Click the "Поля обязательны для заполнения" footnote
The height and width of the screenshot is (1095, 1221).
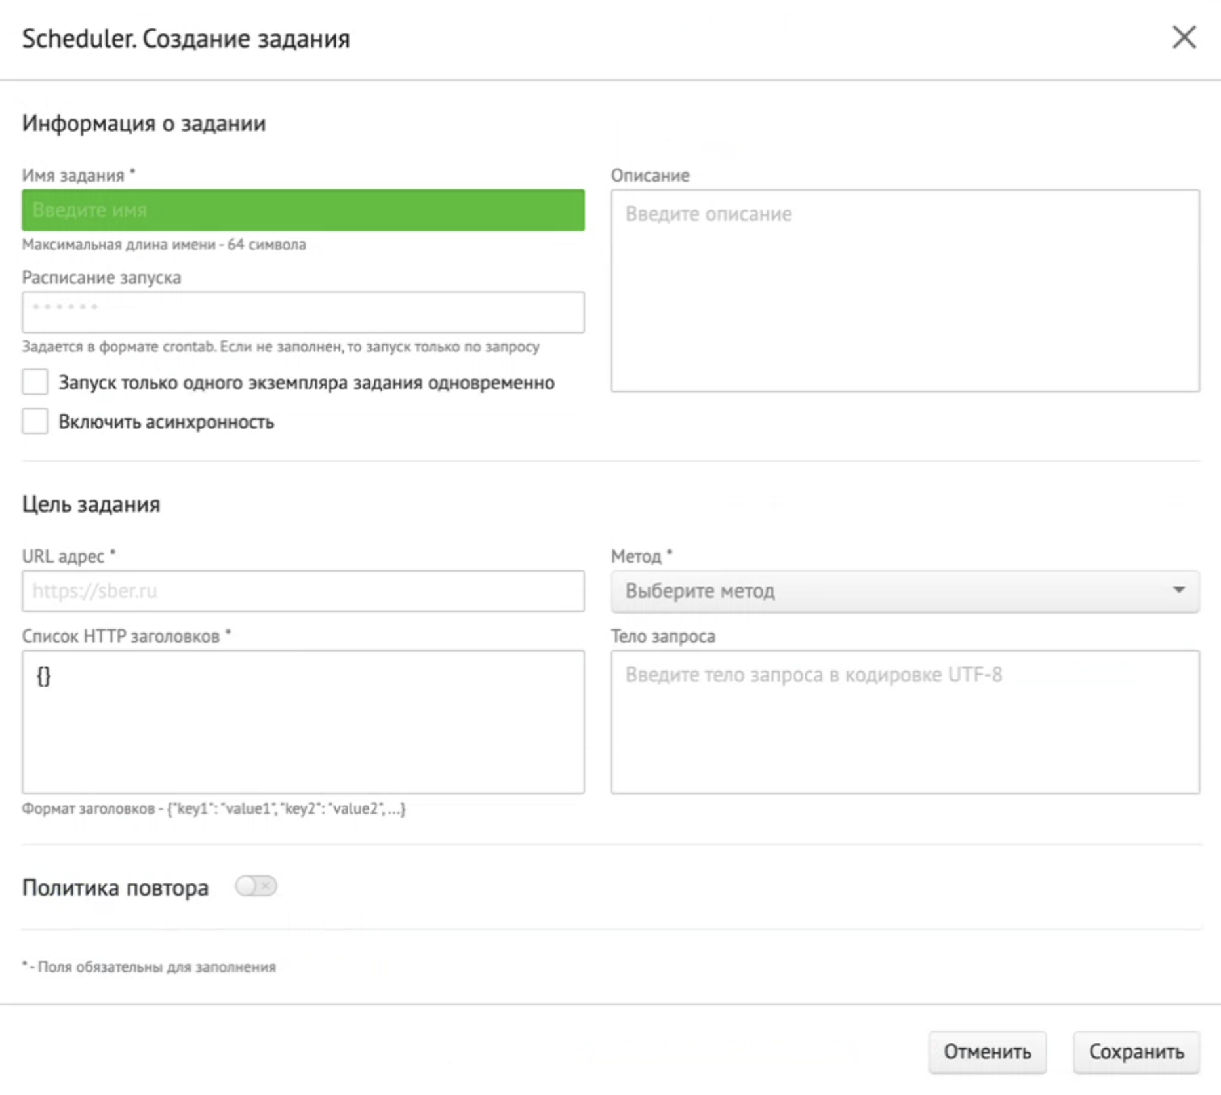[150, 967]
